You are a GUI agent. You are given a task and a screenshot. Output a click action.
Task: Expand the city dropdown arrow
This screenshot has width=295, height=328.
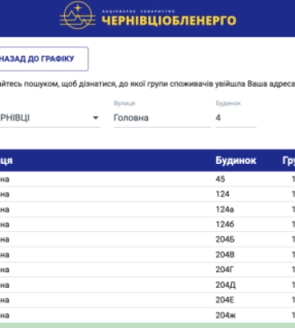[95, 118]
